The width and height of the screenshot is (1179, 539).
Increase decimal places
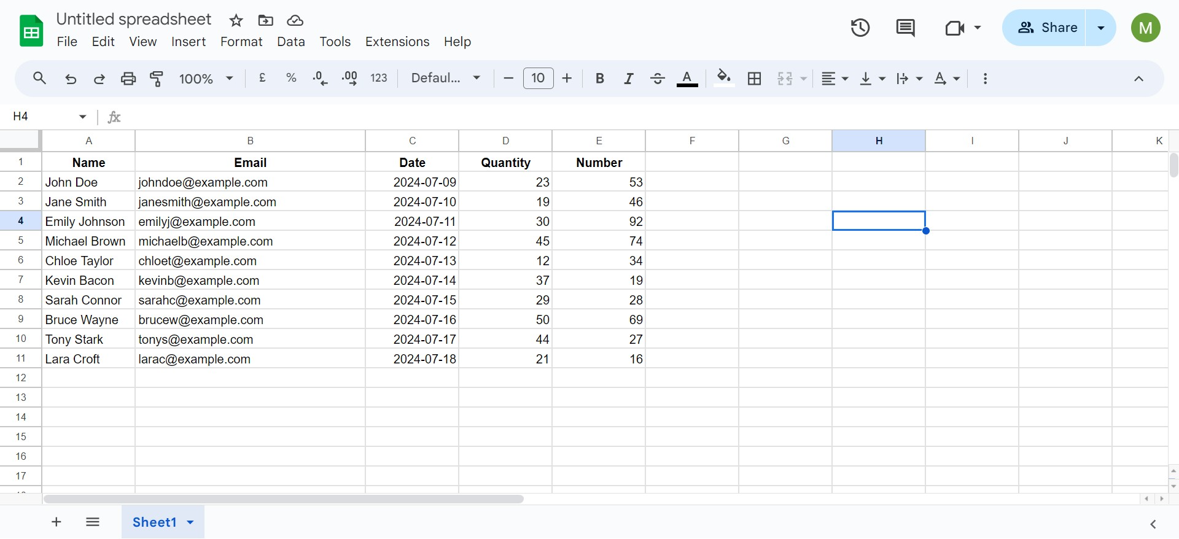click(x=349, y=78)
